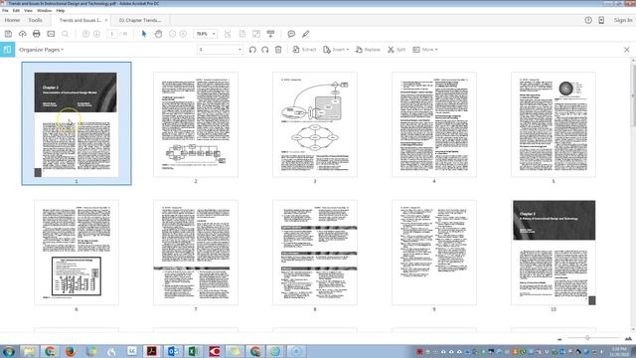Image resolution: width=636 pixels, height=358 pixels.
Task: Click the Find text magnifier icon
Action: coord(65,34)
